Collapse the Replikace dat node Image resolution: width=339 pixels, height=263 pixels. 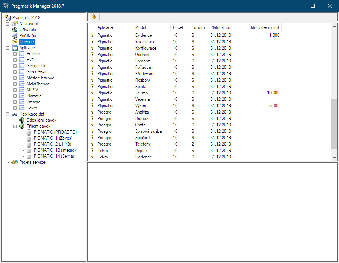tap(8, 114)
